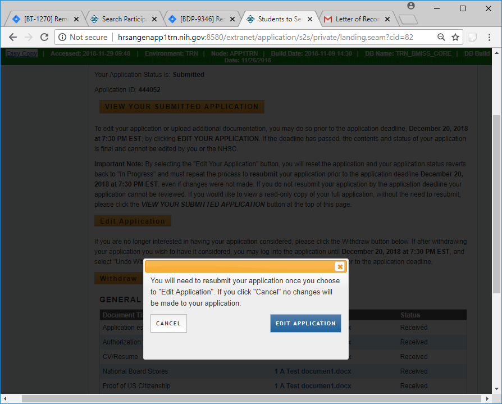The height and width of the screenshot is (404, 502).
Task: Click Easy Copy link
Action: [21, 53]
